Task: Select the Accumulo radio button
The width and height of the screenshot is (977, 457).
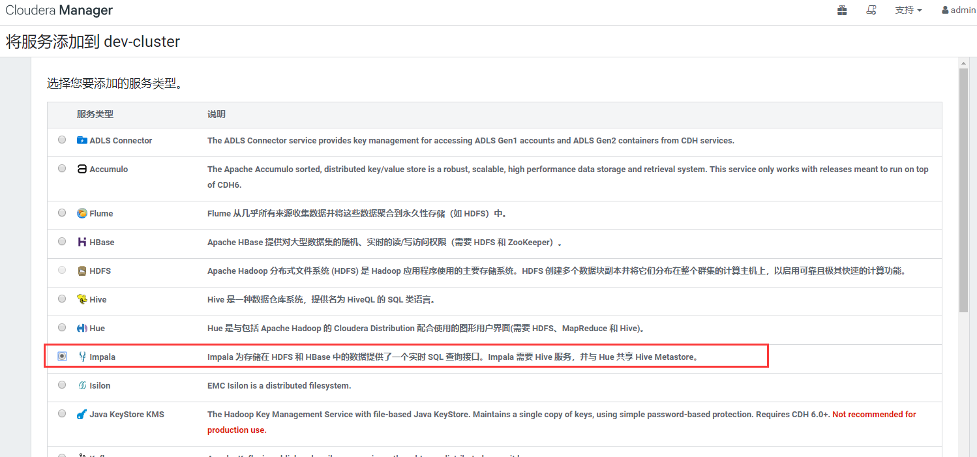Action: click(62, 168)
